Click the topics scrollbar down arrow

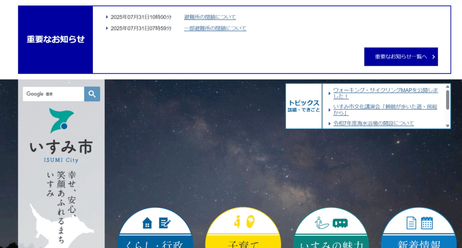448,126
